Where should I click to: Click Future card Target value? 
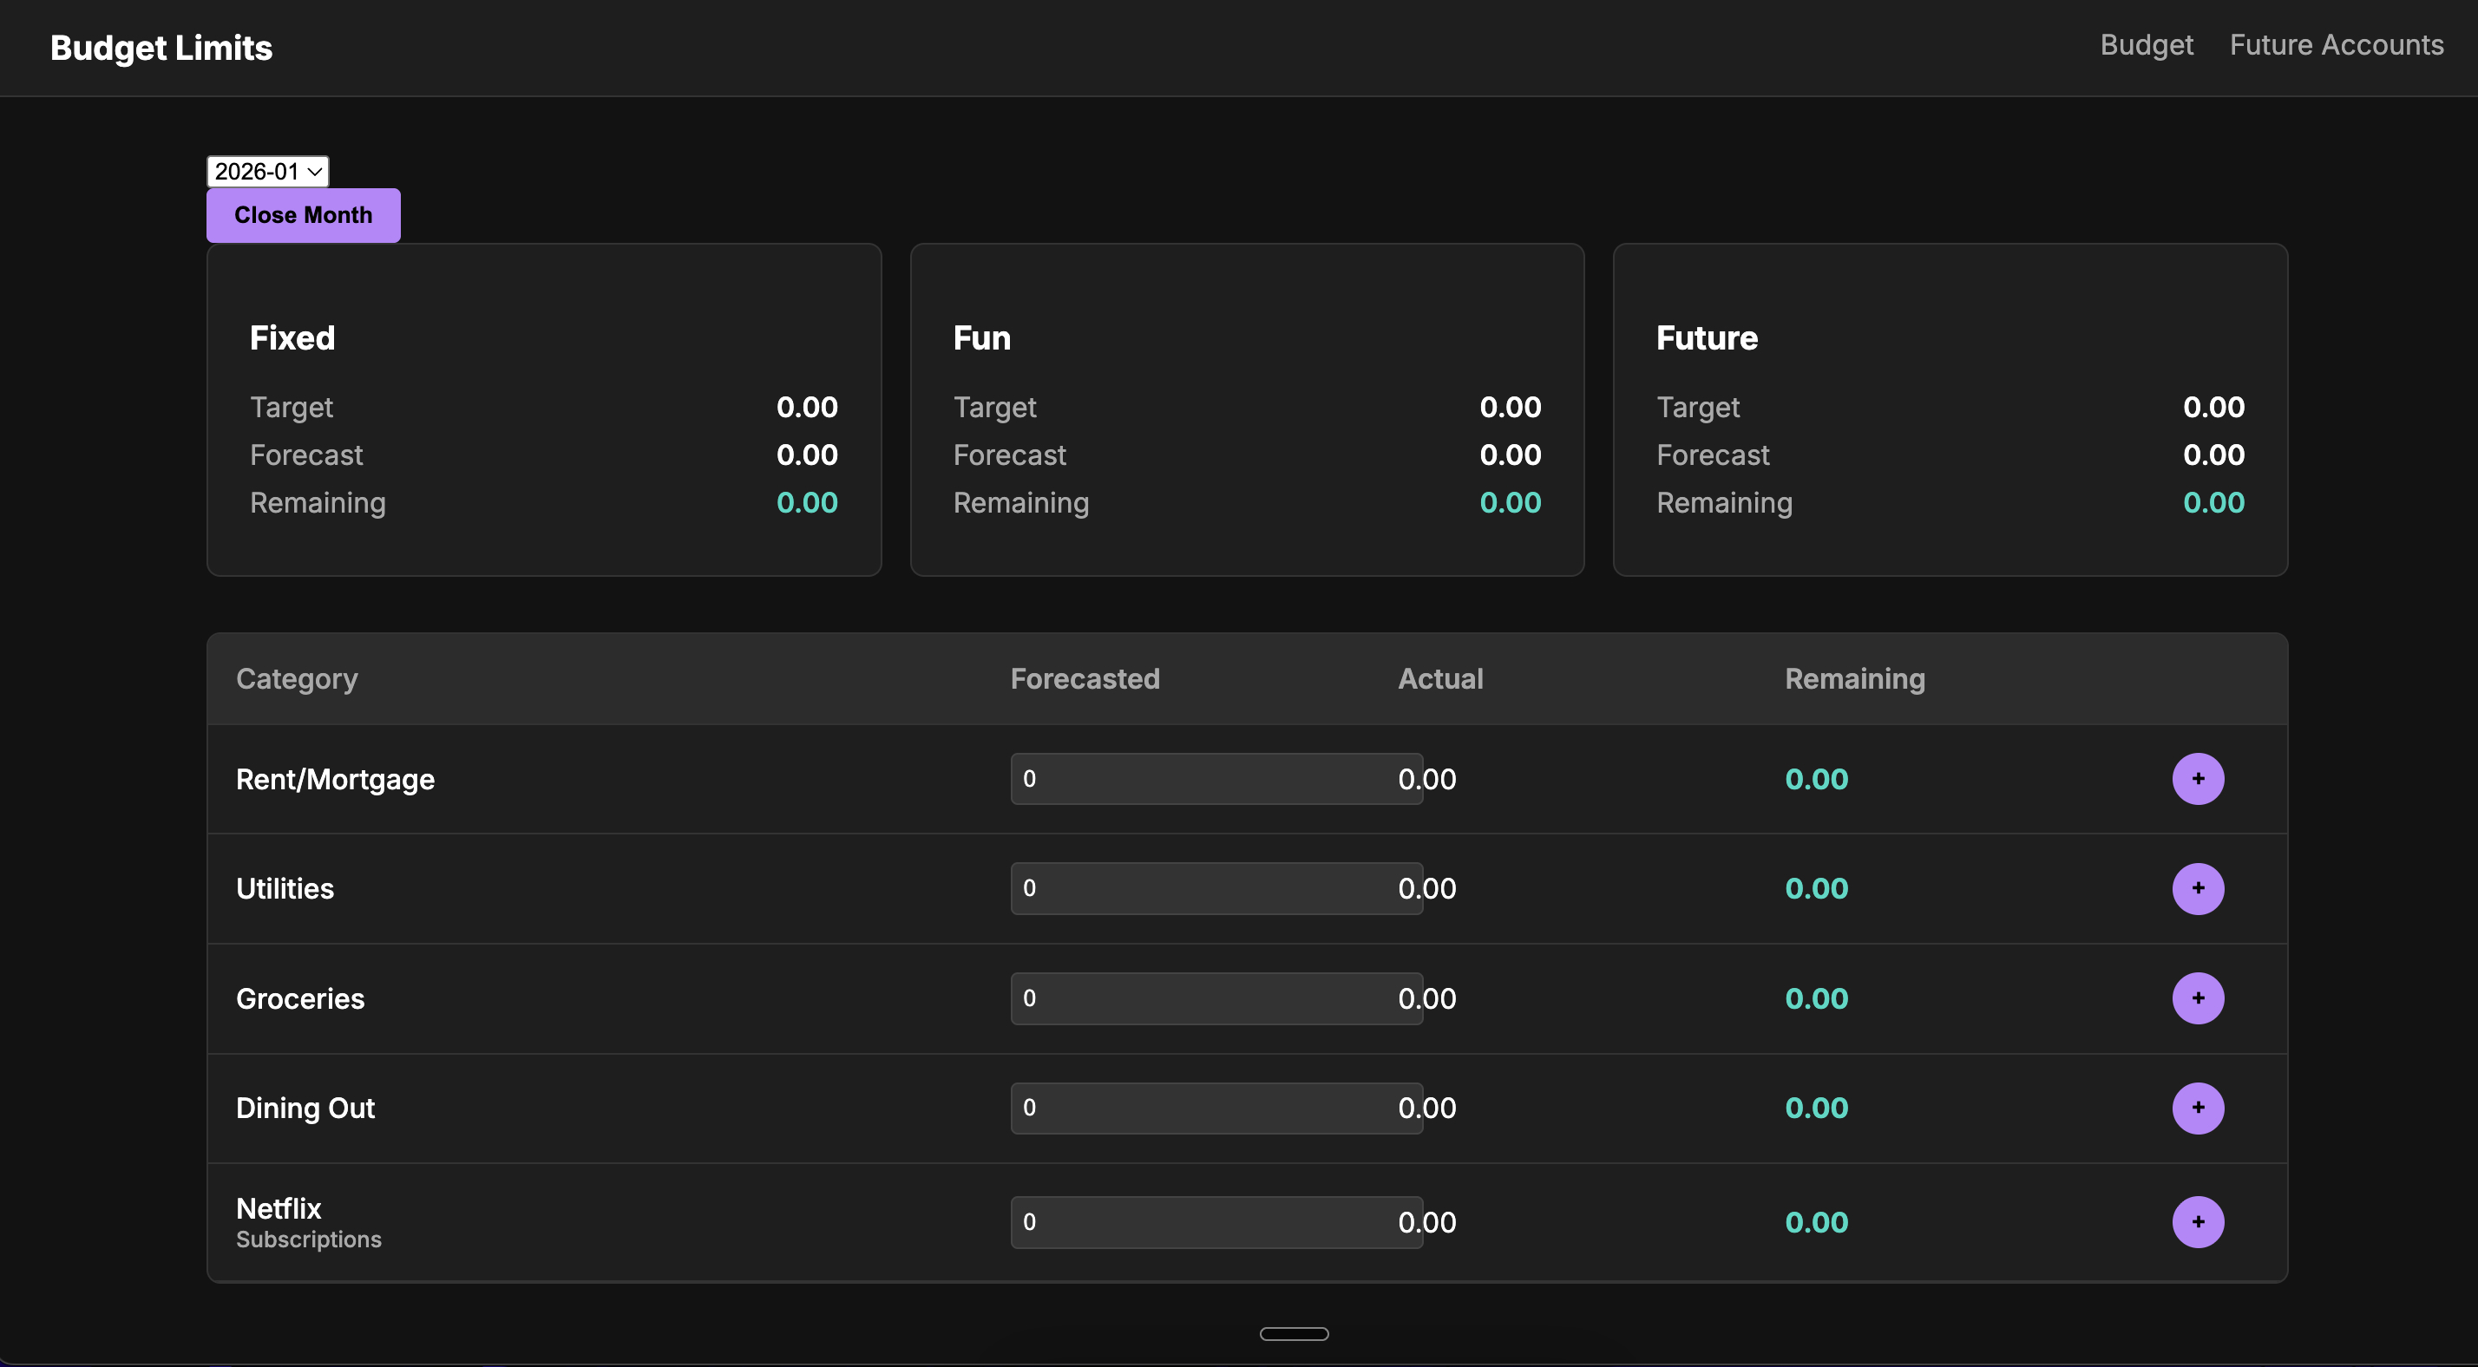click(x=2212, y=406)
